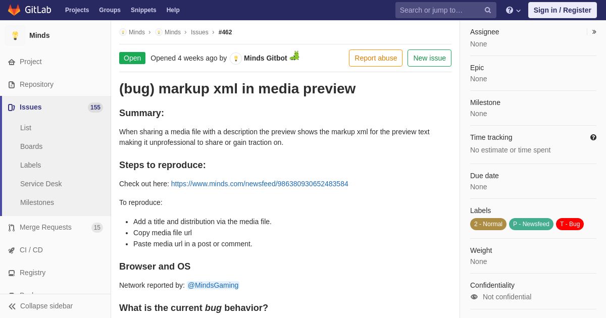This screenshot has width=606, height=318.
Task: Click the P - Newsfeed label
Action: 531,224
